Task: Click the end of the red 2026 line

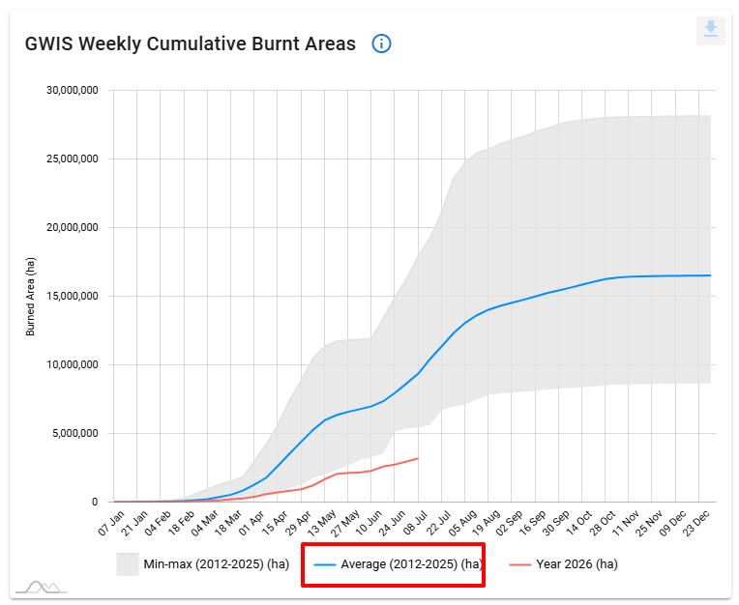Action: pos(418,458)
